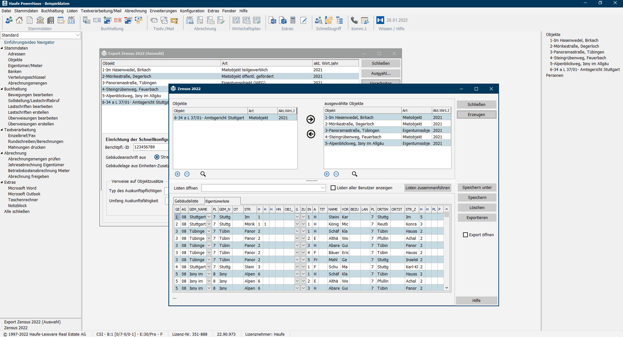Click the house Objekte toolbar icon
The image size is (623, 337).
[19, 20]
